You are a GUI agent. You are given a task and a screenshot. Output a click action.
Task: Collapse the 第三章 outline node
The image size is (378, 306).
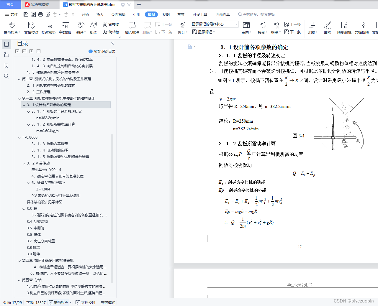19,98
